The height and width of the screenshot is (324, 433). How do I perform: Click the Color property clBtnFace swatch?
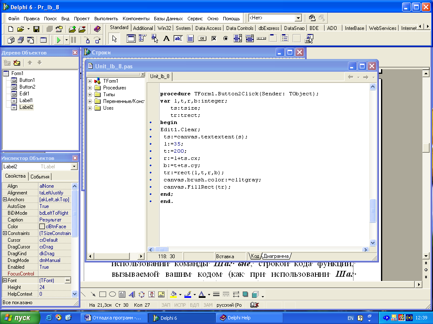tap(42, 227)
